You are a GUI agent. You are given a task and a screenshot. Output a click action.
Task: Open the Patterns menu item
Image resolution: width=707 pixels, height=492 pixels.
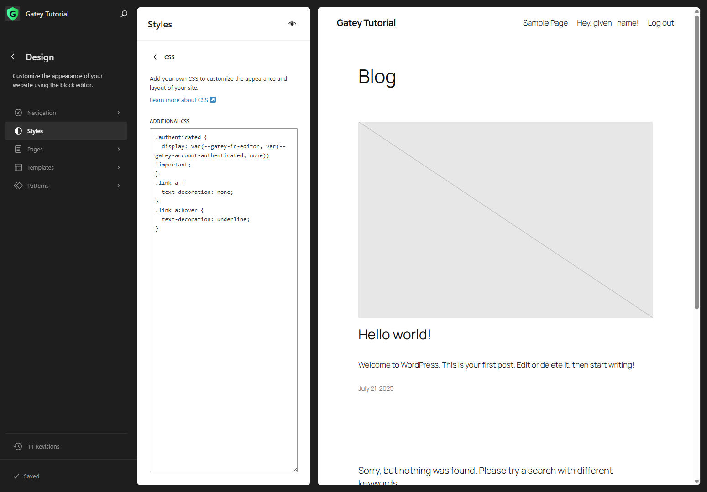pos(66,186)
